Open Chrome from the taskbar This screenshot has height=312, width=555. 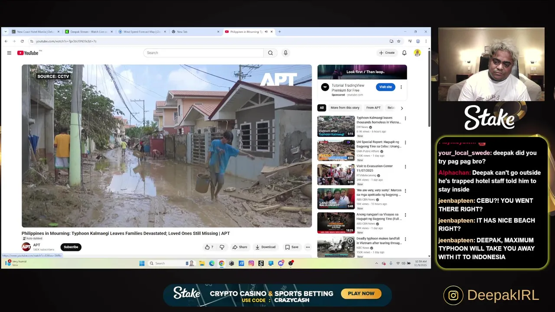tap(222, 263)
